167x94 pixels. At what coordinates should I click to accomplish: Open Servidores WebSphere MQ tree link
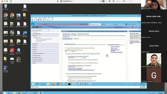click(x=41, y=40)
